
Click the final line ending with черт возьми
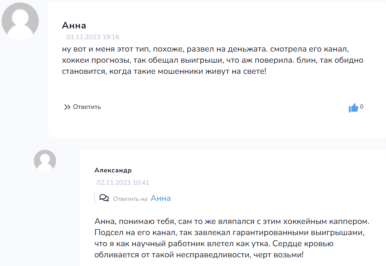pos(199,255)
